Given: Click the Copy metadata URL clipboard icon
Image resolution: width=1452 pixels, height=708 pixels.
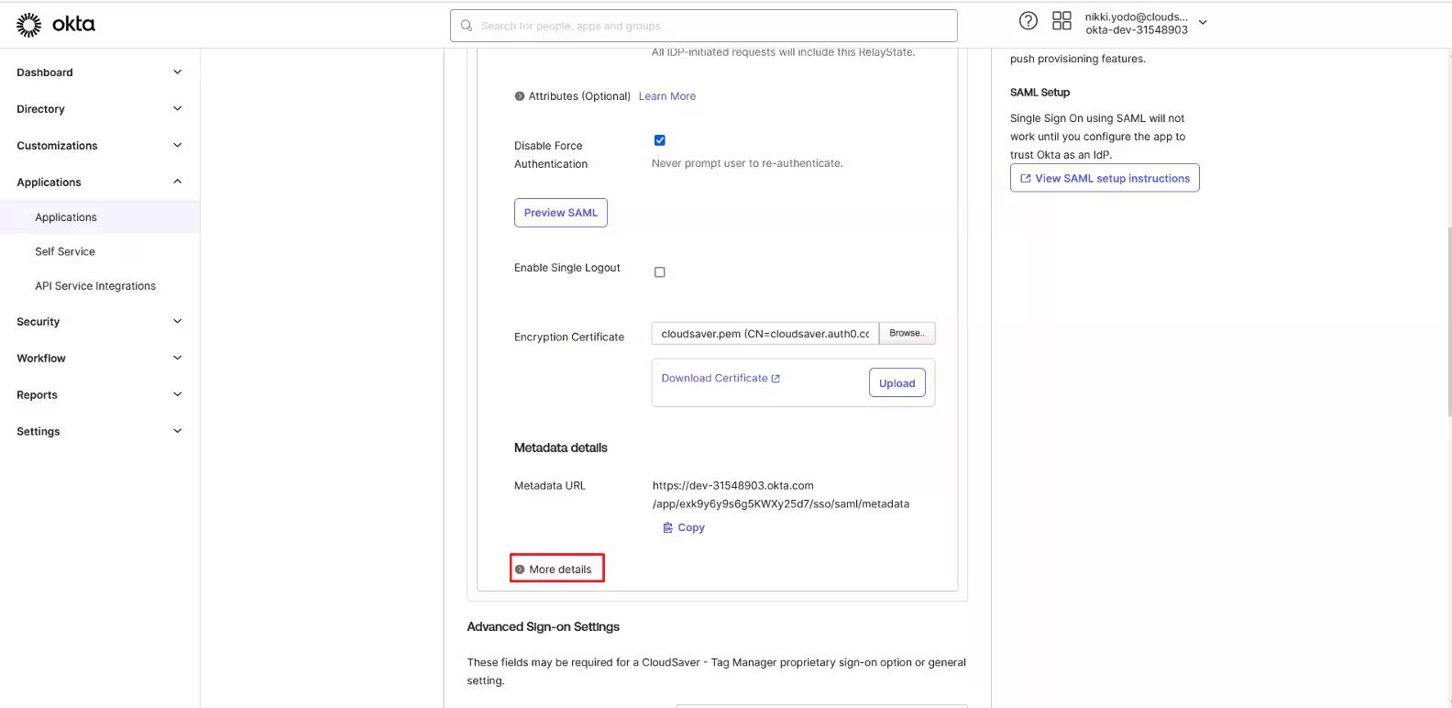Looking at the screenshot, I should click(x=668, y=527).
